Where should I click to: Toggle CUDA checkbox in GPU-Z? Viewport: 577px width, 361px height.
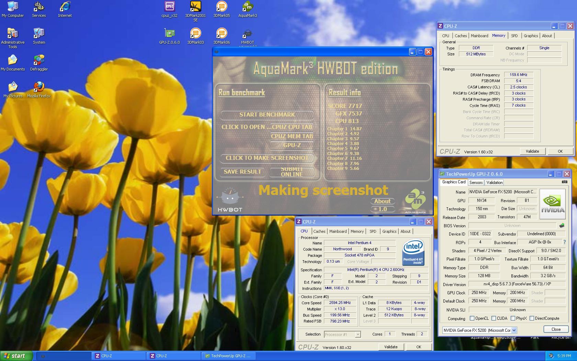(494, 318)
